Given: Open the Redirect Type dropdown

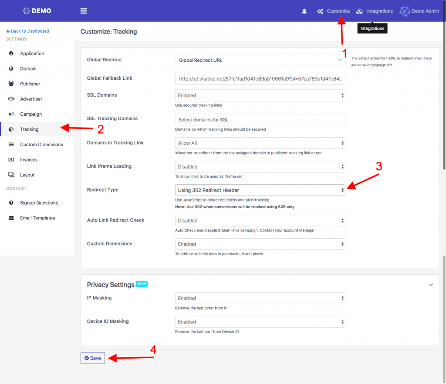Looking at the screenshot, I should coord(260,190).
